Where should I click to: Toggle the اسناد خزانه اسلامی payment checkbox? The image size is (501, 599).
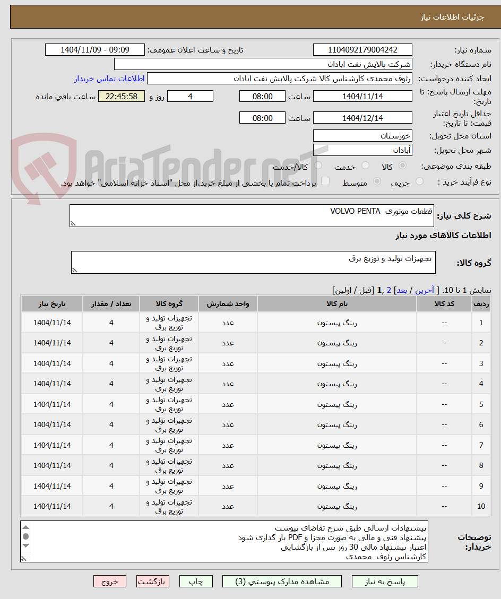click(x=325, y=181)
